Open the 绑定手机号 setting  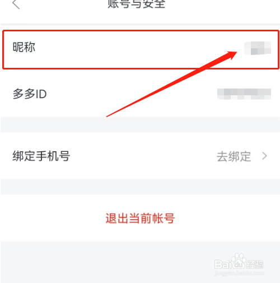click(140, 156)
